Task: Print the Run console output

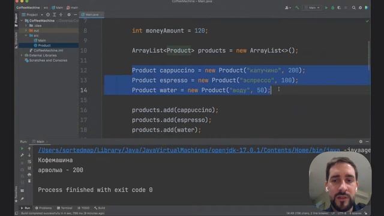Action: [x=29, y=175]
